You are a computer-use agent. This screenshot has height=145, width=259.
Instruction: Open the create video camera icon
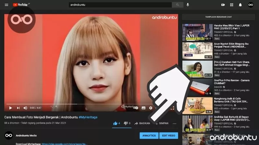tap(223, 5)
